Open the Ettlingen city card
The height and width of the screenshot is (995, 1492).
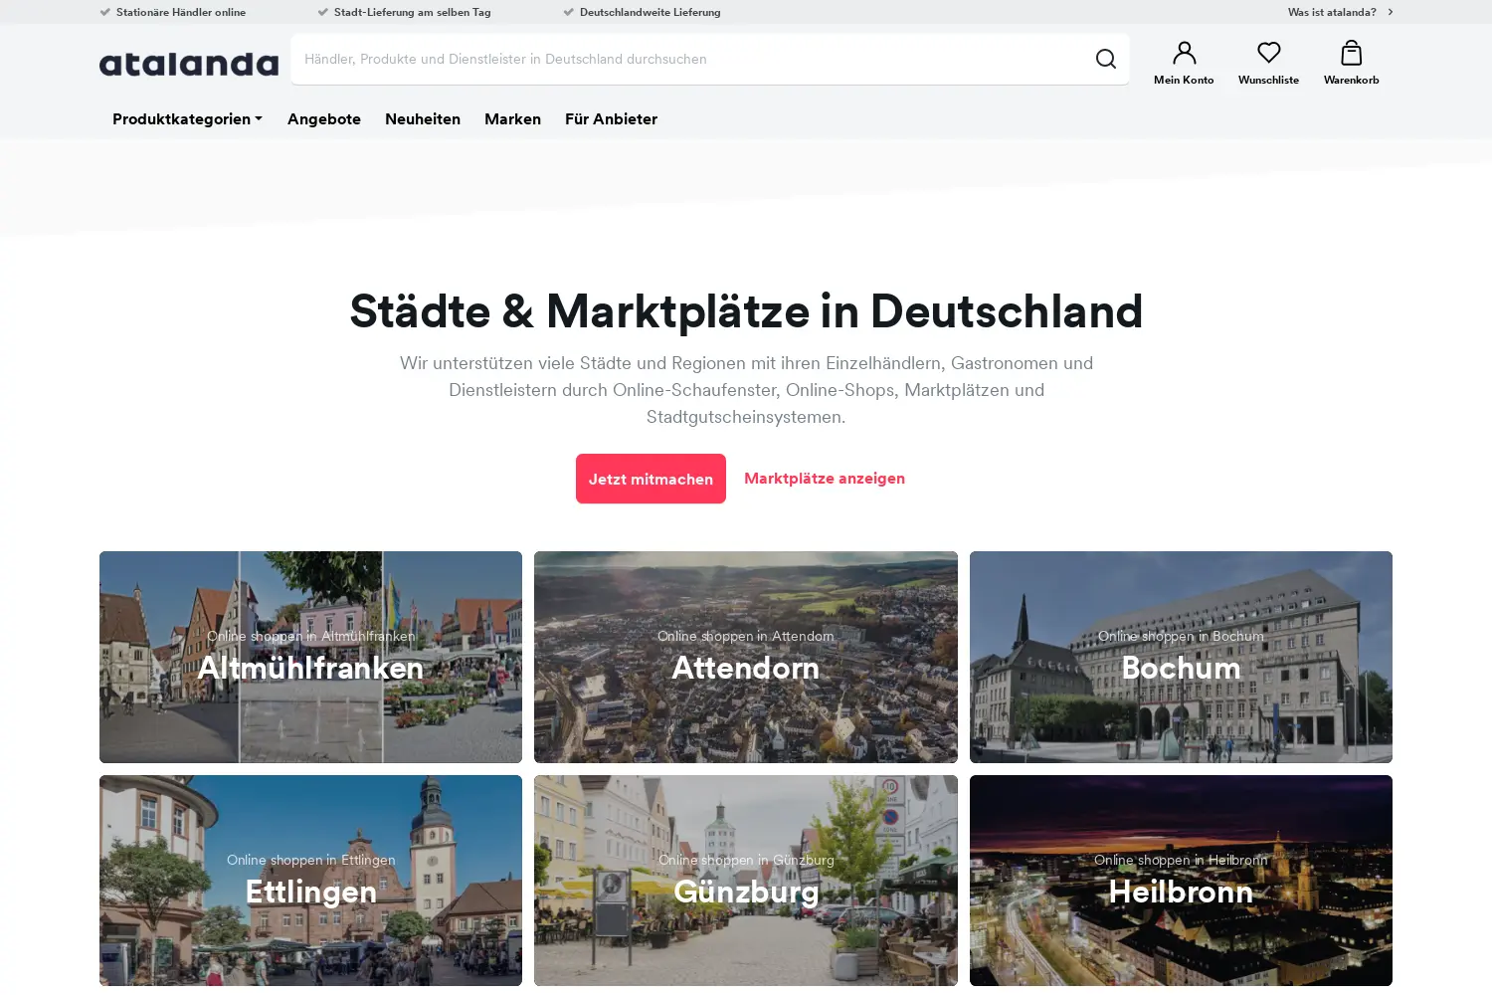pos(310,881)
